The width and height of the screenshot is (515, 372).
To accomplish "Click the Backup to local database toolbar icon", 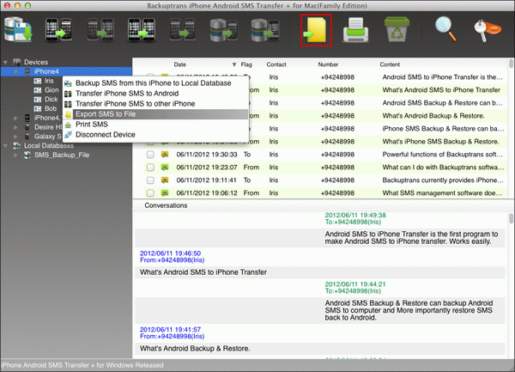I will [x=18, y=30].
